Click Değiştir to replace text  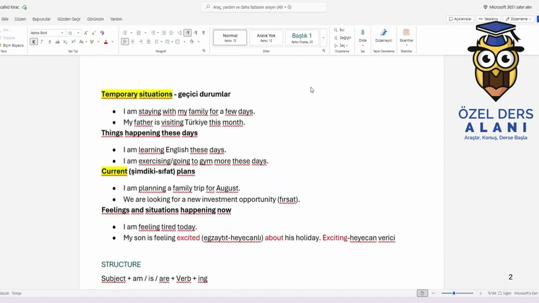[343, 38]
